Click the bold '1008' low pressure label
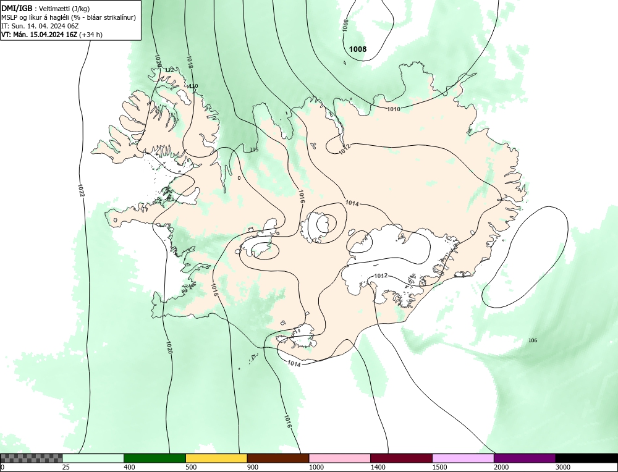Image resolution: width=618 pixels, height=472 pixels. pyautogui.click(x=358, y=49)
